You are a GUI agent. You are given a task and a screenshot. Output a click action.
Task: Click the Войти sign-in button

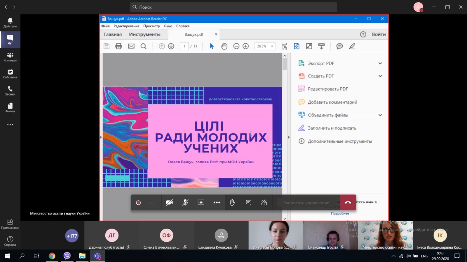click(x=379, y=34)
